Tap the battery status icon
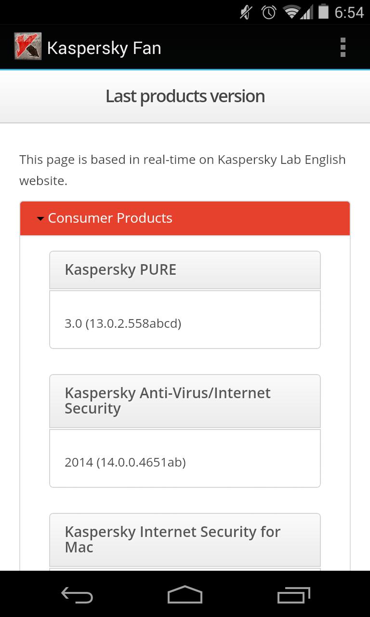The image size is (370, 617). click(323, 12)
